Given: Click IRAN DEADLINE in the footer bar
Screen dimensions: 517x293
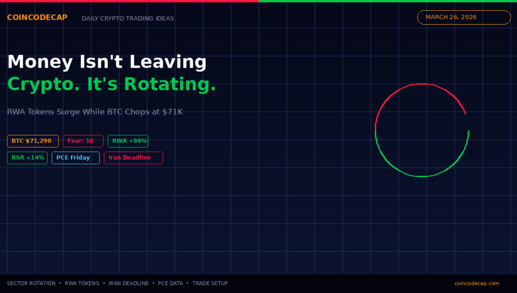Looking at the screenshot, I should pyautogui.click(x=129, y=283).
